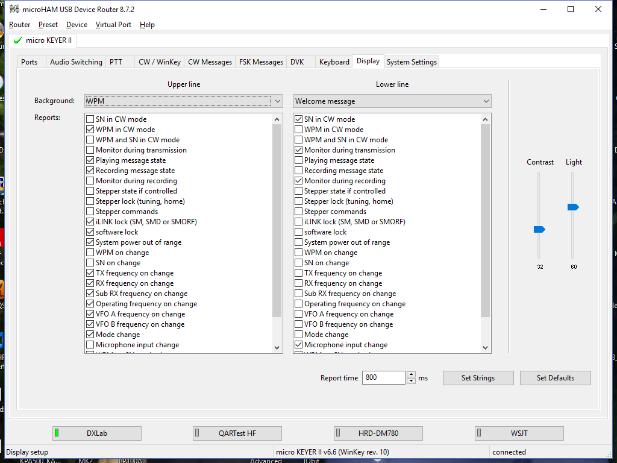Open the Router menu
The width and height of the screenshot is (617, 463).
(19, 25)
